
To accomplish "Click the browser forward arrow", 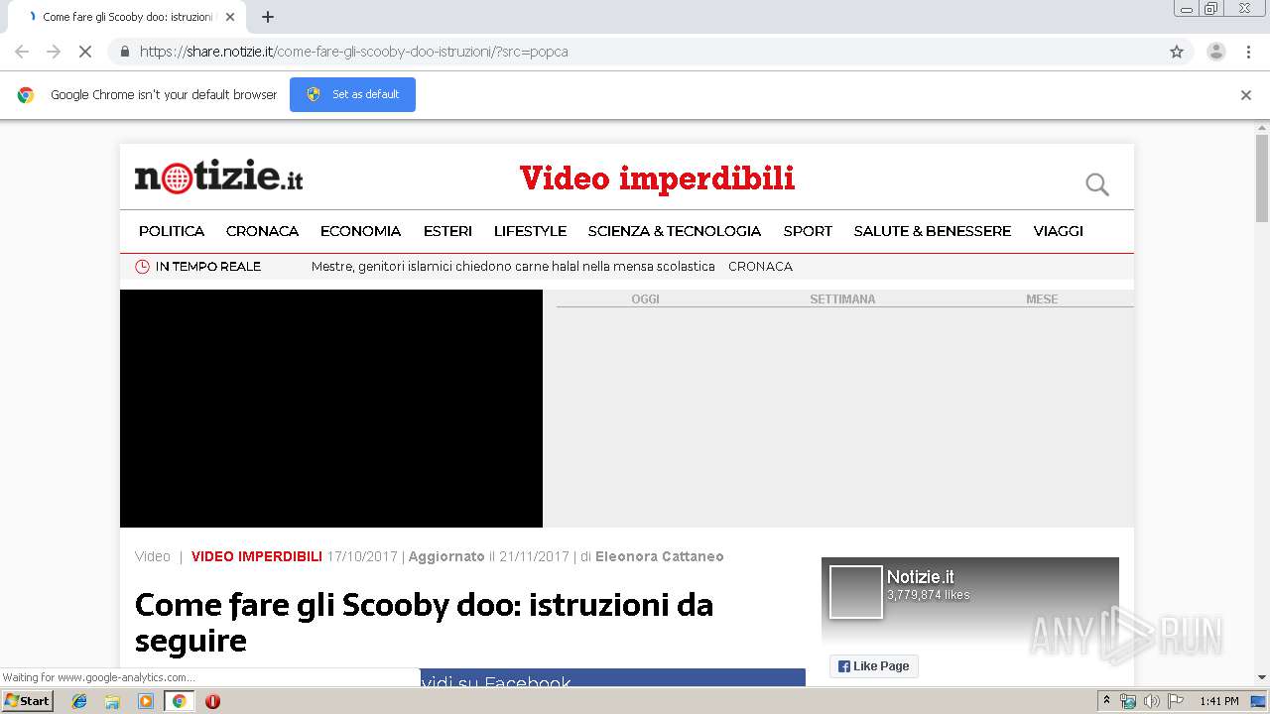I will [54, 52].
